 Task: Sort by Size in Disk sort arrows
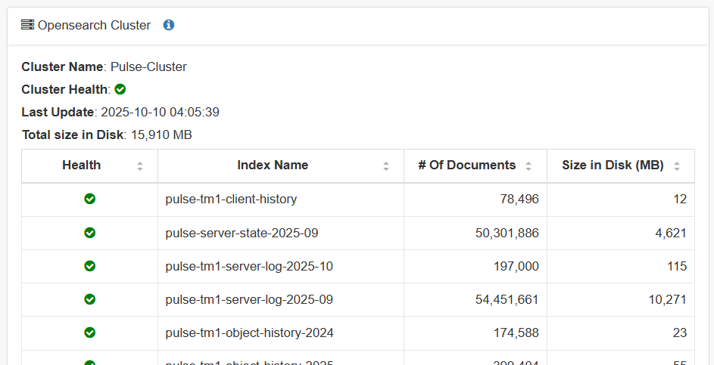(x=677, y=166)
